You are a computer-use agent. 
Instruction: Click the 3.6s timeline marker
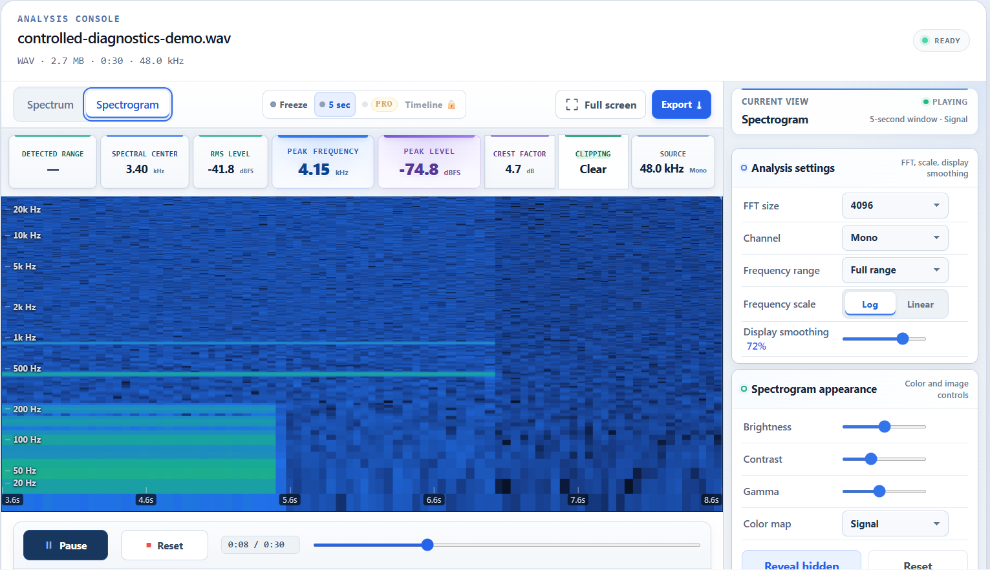point(12,500)
